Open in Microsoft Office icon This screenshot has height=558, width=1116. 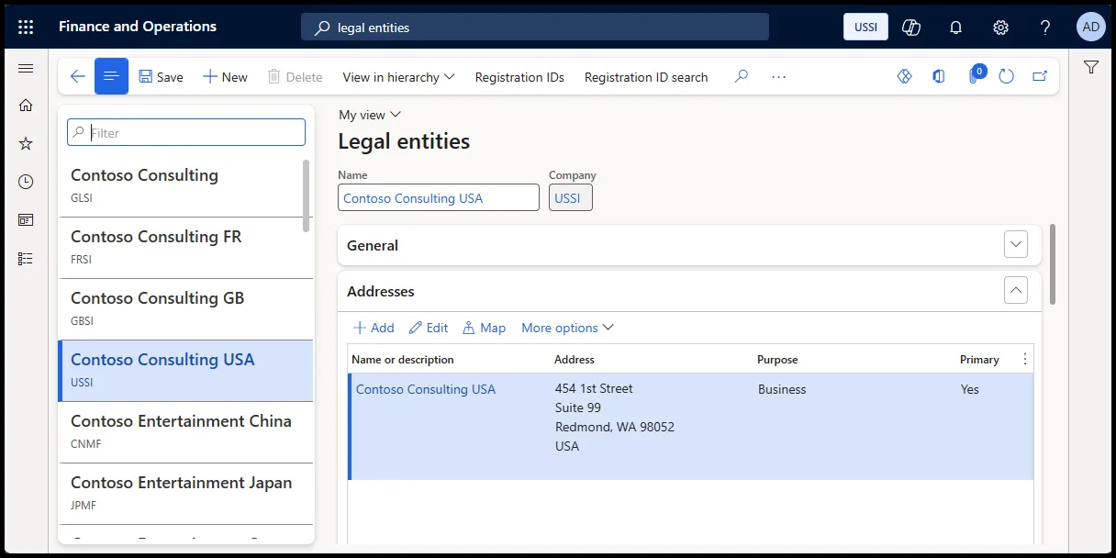938,77
